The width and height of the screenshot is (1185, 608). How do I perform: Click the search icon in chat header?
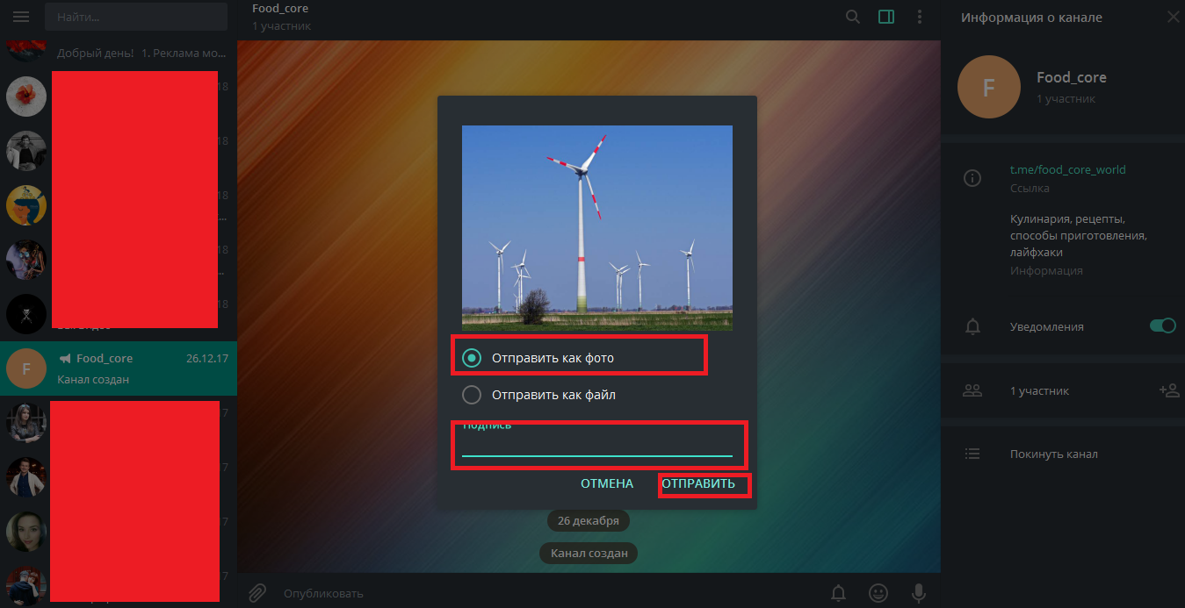coord(852,17)
